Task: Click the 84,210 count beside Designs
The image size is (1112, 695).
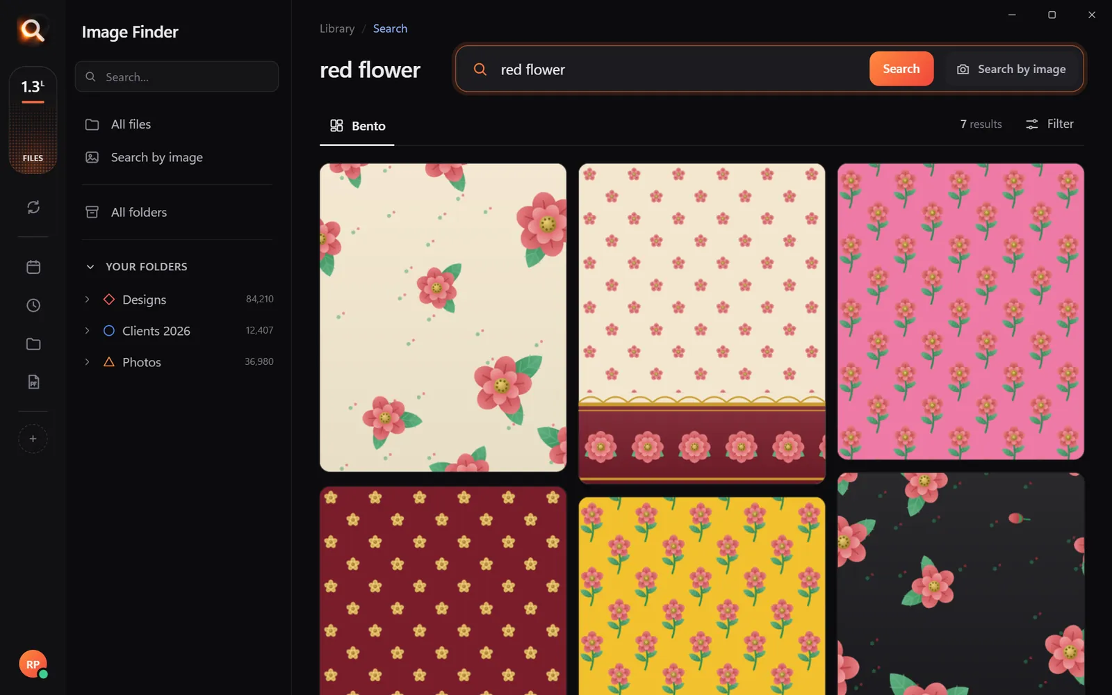Action: click(259, 299)
